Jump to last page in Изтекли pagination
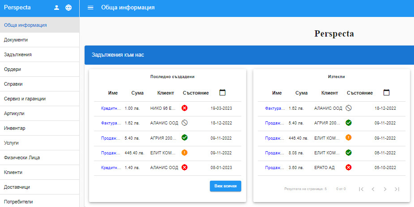This screenshot has height=207, width=414. pos(397,189)
